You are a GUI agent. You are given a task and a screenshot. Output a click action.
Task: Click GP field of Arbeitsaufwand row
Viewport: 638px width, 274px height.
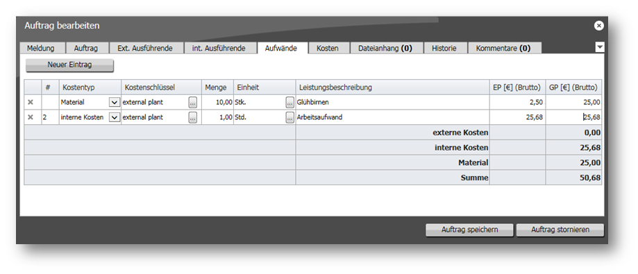pyautogui.click(x=573, y=117)
